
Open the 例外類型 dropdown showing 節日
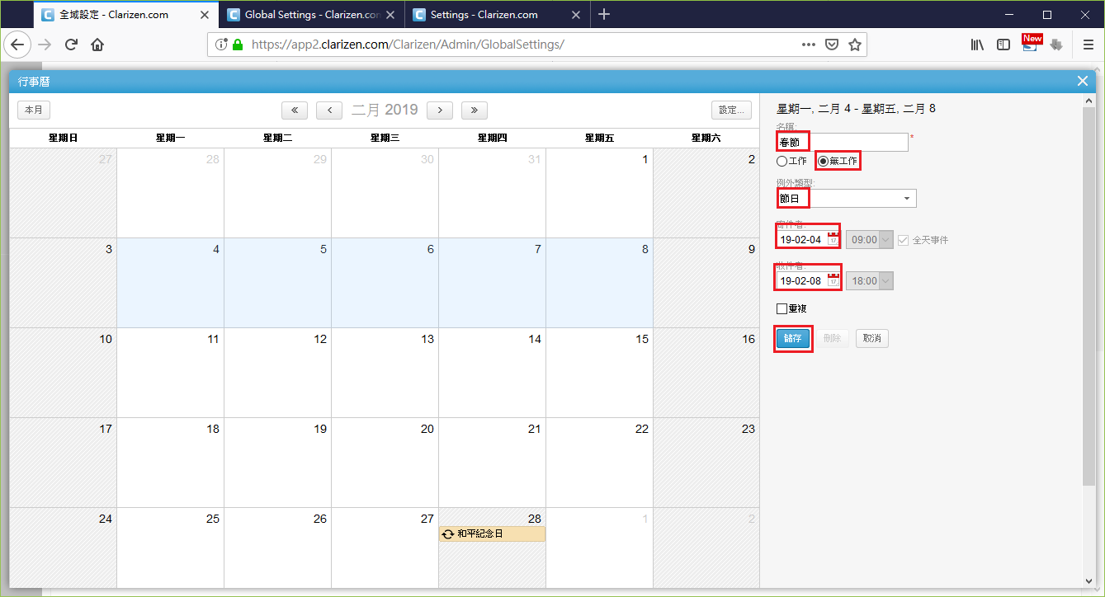pos(847,198)
